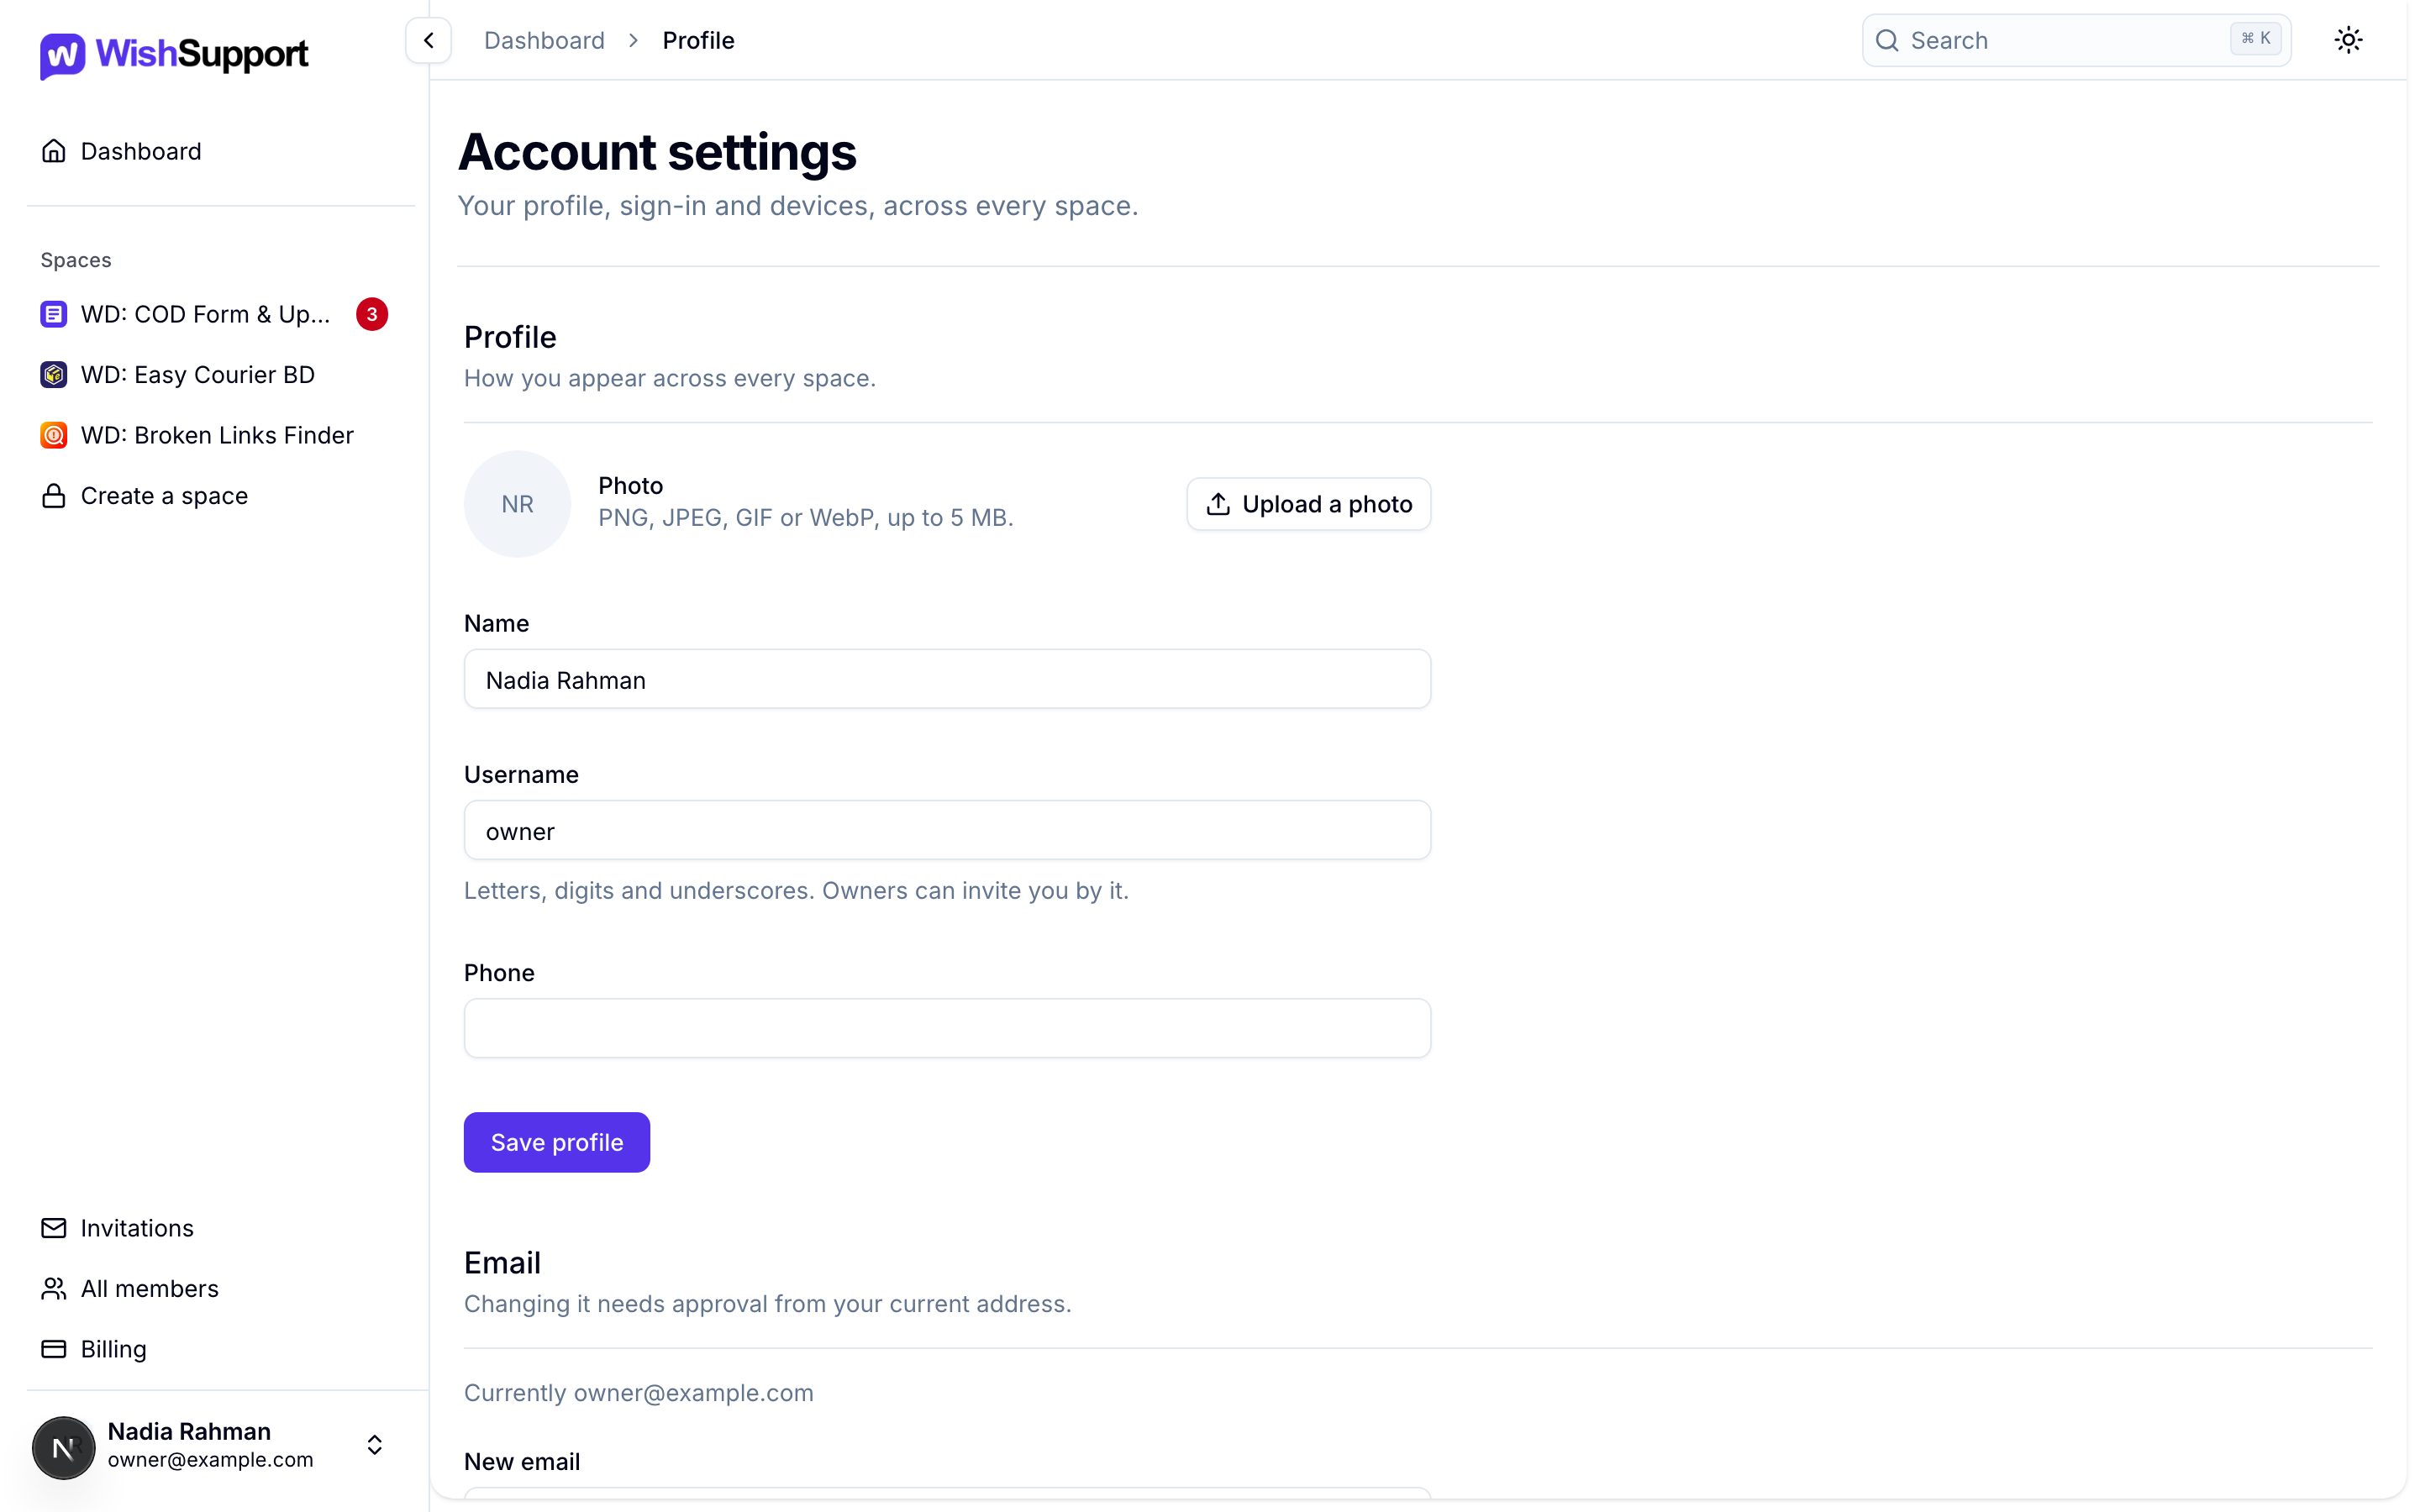Open the Dashboard sidebar item

tap(221, 151)
